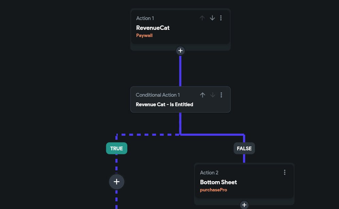The width and height of the screenshot is (339, 209).
Task: Select the FALSE branch label
Action: click(244, 148)
